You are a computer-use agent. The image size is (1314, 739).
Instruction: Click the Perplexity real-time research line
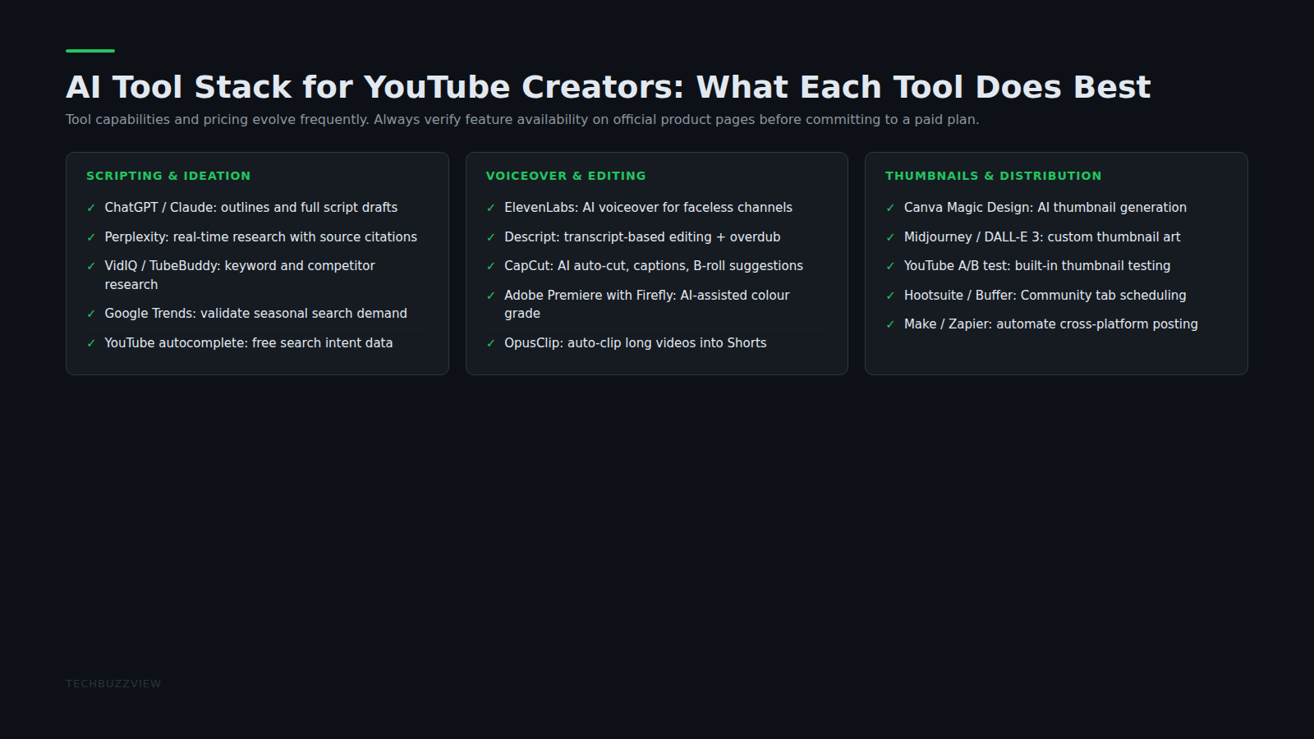click(261, 237)
